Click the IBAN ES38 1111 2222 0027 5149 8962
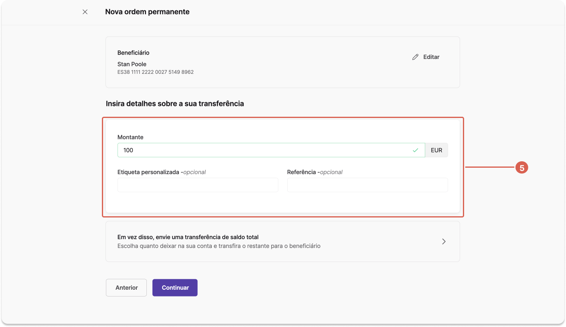Image resolution: width=566 pixels, height=327 pixels. click(x=156, y=72)
